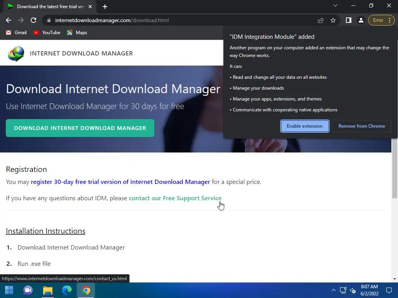Viewport: 398px width, 298px height.
Task: Open the YouTube bookmark
Action: coord(47,33)
